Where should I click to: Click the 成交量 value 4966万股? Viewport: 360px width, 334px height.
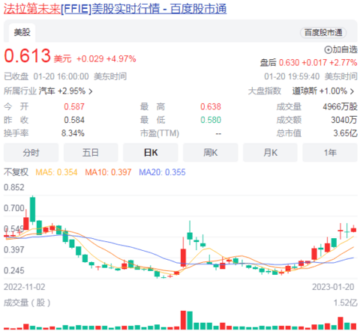point(340,107)
